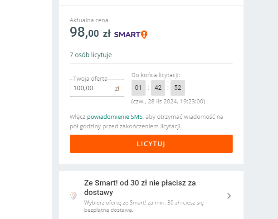
Task: Click the current price 98,00 zł
Action: 90,33
